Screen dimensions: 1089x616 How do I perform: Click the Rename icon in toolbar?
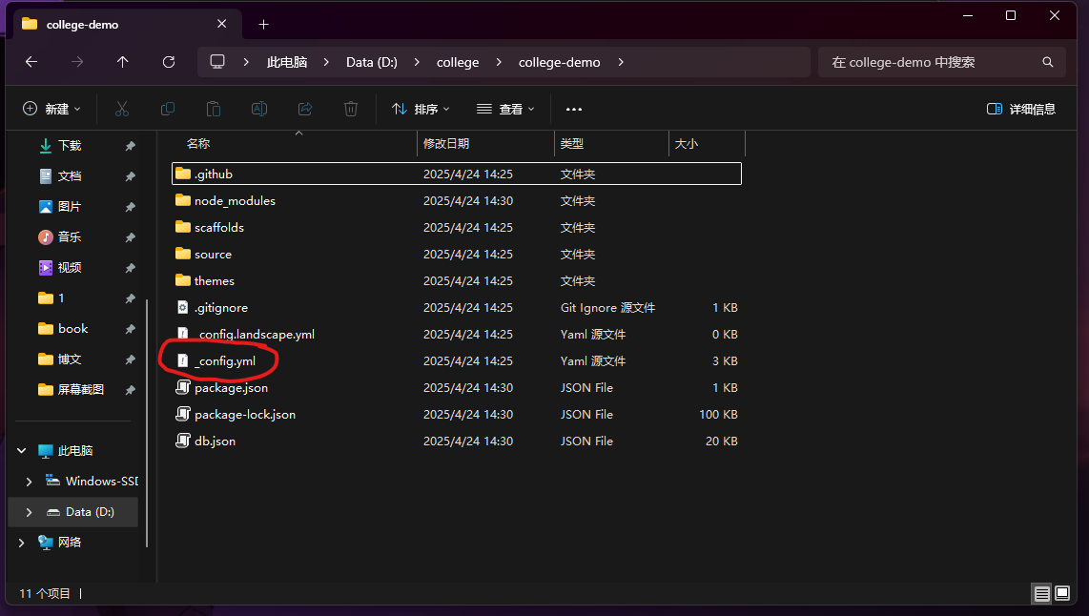(258, 109)
